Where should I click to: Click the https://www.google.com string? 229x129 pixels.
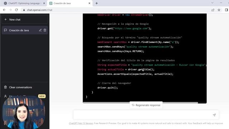point(131,28)
